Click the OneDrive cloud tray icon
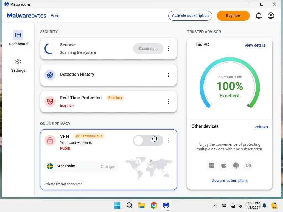Image resolution: width=283 pixels, height=212 pixels. click(x=224, y=205)
